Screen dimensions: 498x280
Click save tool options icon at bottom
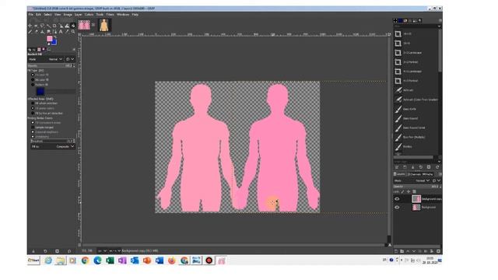click(x=33, y=251)
